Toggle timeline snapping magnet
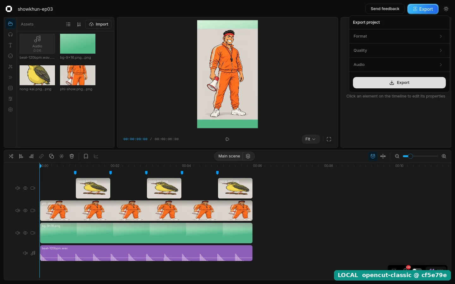Screen dimensions: 455x284 (x=373, y=156)
